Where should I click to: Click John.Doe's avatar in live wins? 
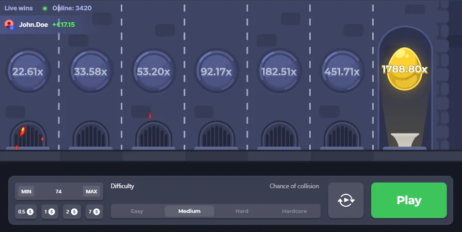[x=9, y=24]
